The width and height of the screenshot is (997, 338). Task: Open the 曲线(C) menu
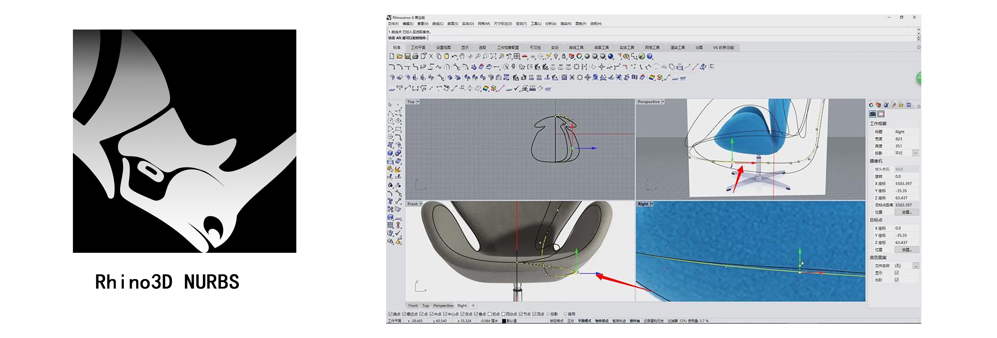coord(438,24)
